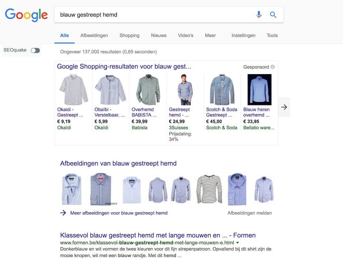Activate voice search microphone icon
Image resolution: width=343 pixels, height=264 pixels.
click(259, 15)
